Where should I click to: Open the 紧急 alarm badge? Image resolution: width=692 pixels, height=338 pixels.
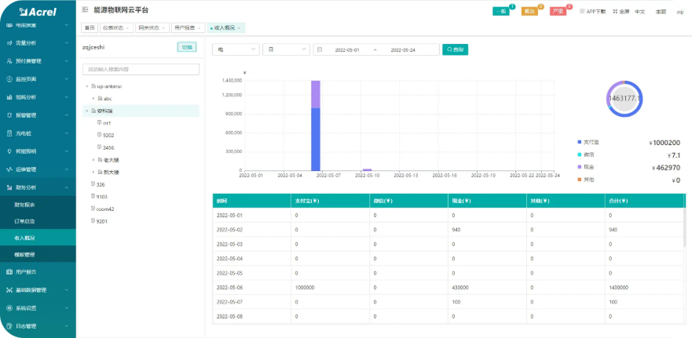click(x=529, y=12)
